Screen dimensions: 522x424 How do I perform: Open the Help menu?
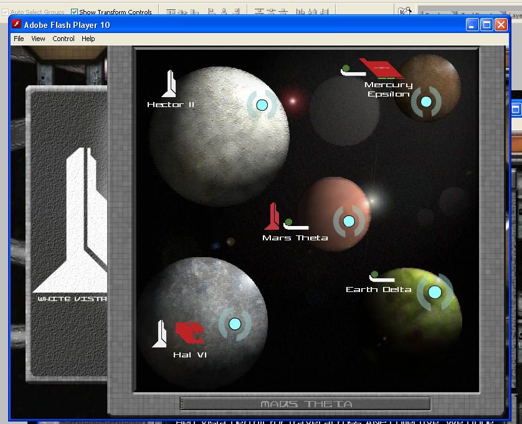tap(88, 39)
